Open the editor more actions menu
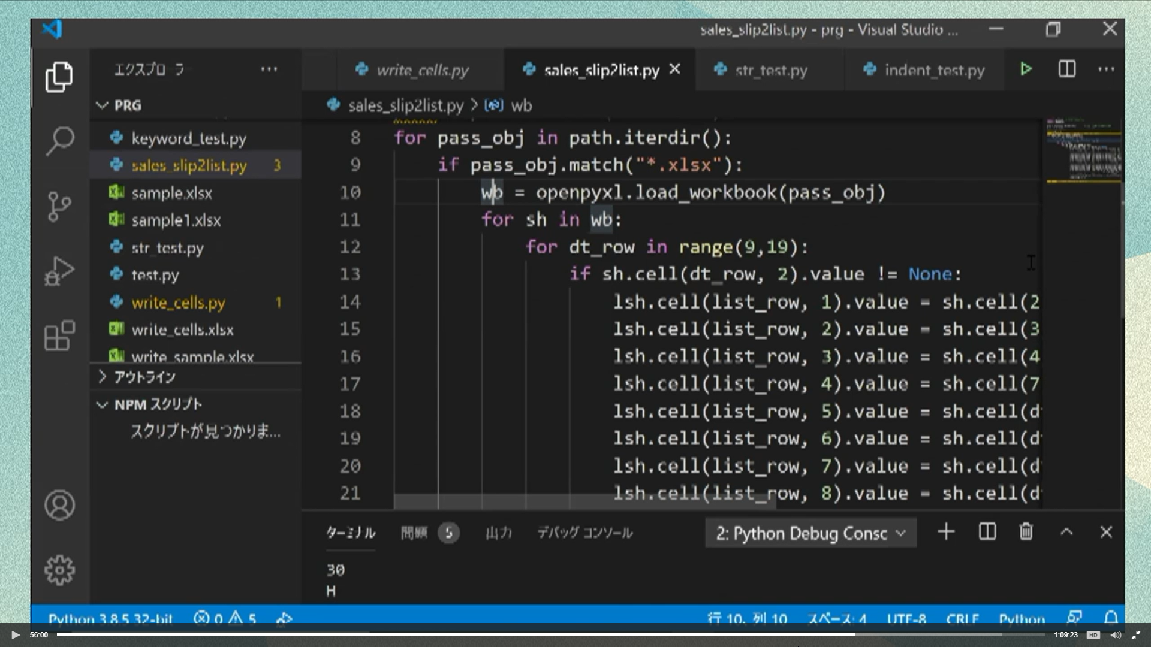This screenshot has width=1151, height=647. pos(1106,69)
